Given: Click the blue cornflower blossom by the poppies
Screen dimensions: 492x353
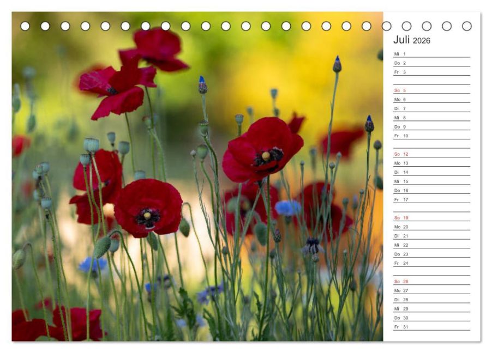Looking at the screenshot, I should point(288,208).
